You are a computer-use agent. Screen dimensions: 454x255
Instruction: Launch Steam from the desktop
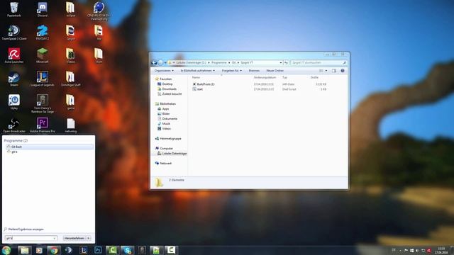pyautogui.click(x=14, y=79)
